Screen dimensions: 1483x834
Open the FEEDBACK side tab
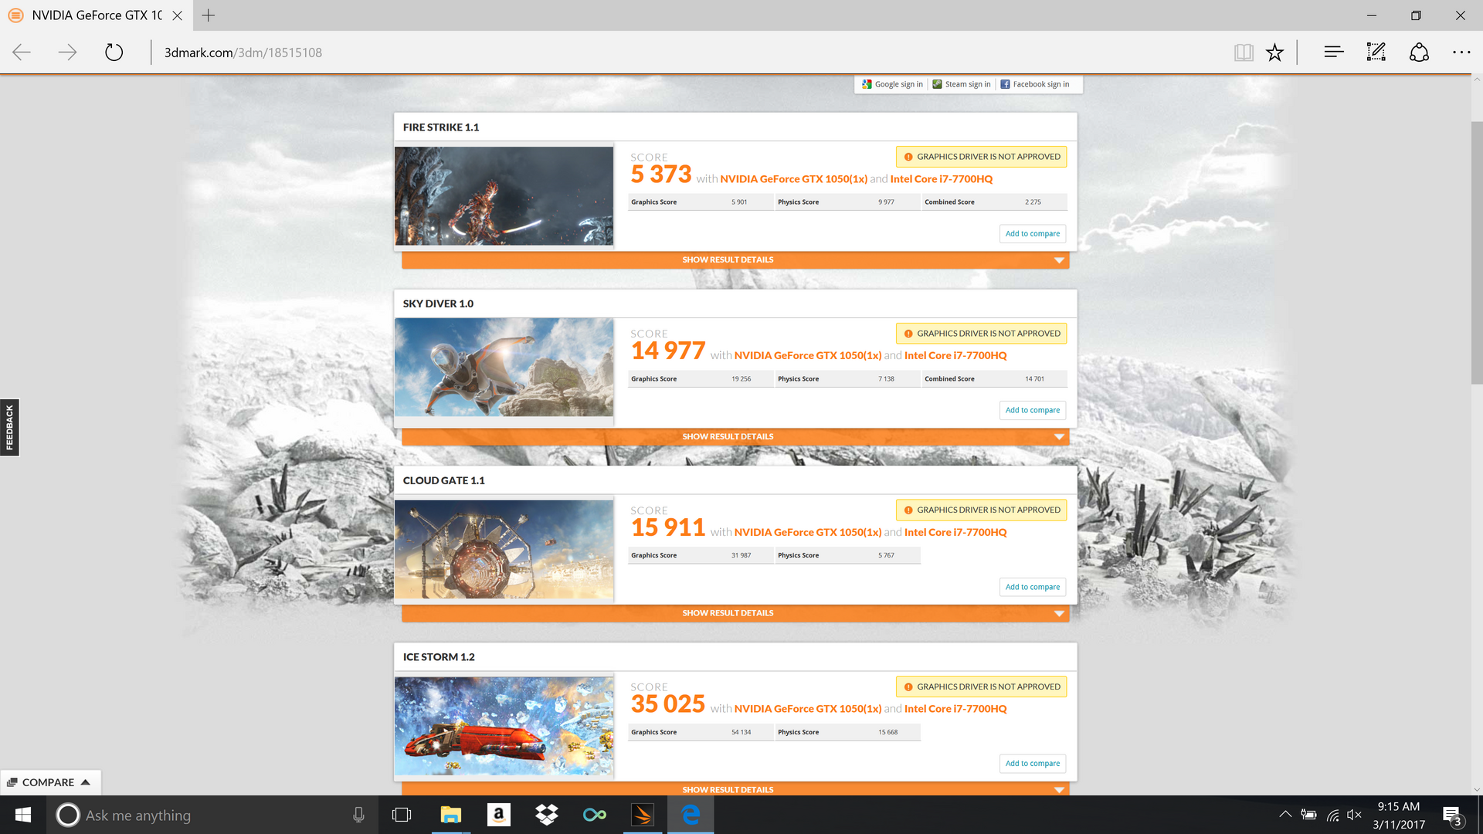pos(9,428)
